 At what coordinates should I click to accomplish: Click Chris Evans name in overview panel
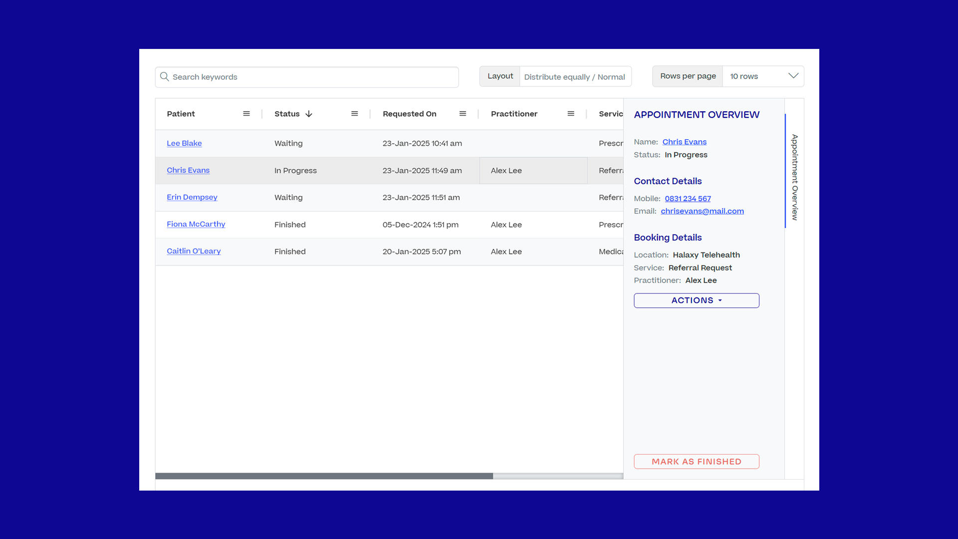685,142
